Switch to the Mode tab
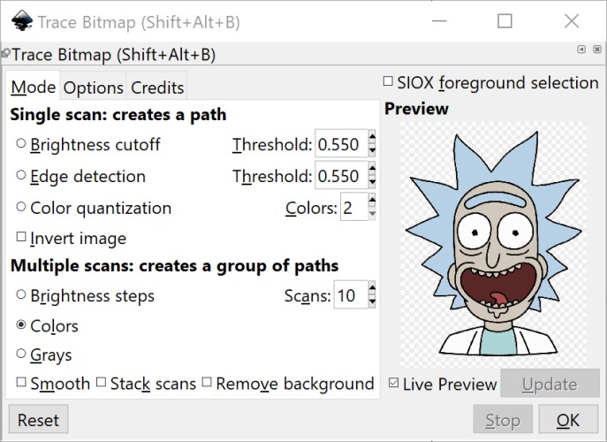607x442 pixels. pos(34,88)
